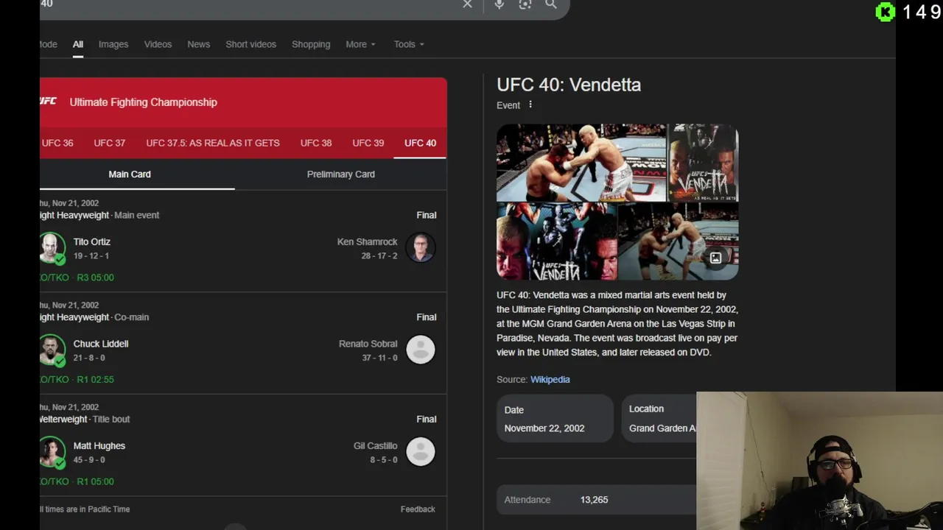Switch to the Shopping tab
Viewport: 943px width, 530px height.
click(x=311, y=44)
